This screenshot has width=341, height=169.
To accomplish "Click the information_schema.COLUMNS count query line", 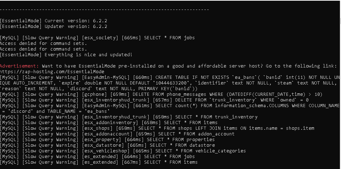I will [x=170, y=108].
